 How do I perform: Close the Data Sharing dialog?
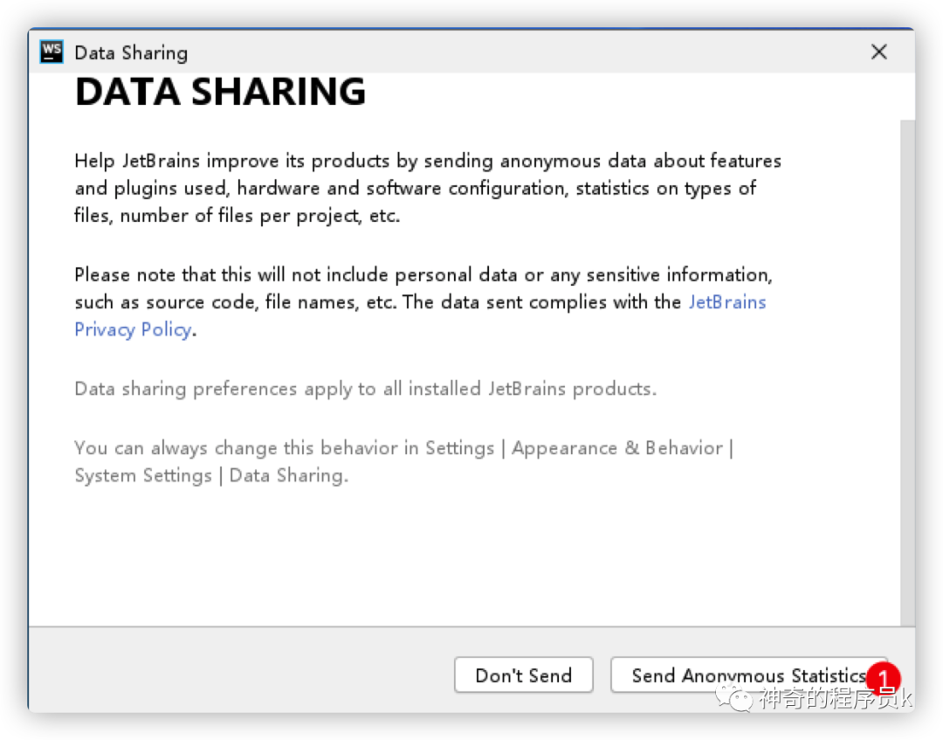pyautogui.click(x=879, y=52)
